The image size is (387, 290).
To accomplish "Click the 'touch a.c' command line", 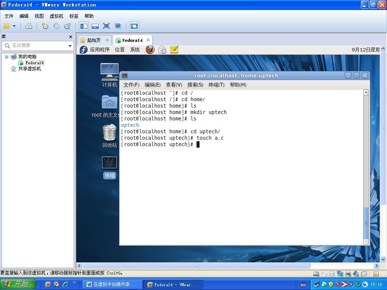I will click(172, 138).
